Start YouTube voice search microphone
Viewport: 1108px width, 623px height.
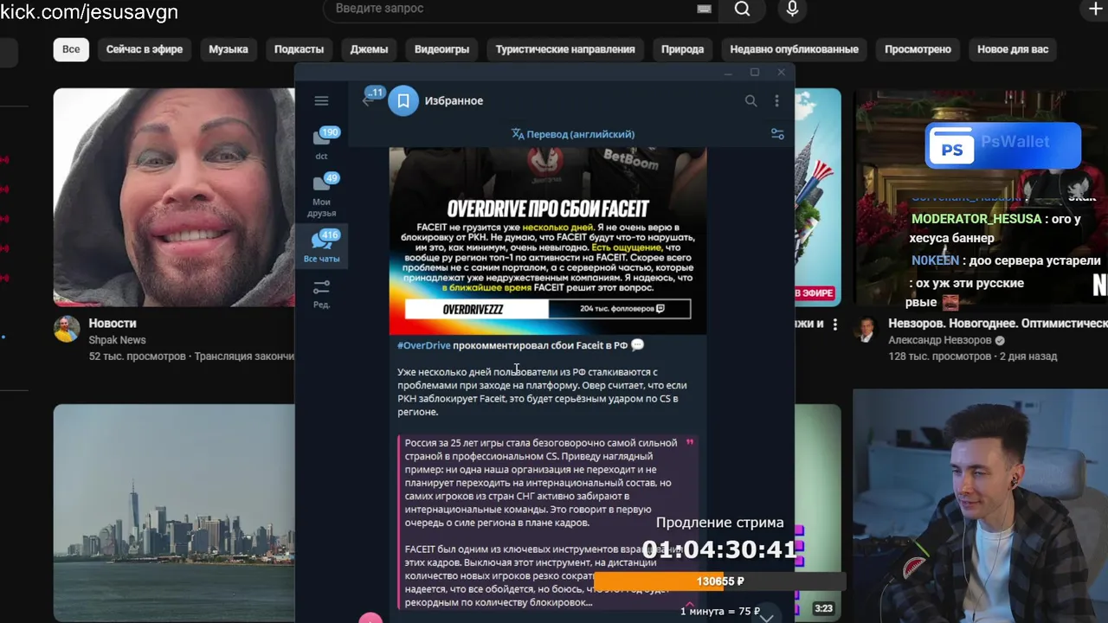click(792, 9)
